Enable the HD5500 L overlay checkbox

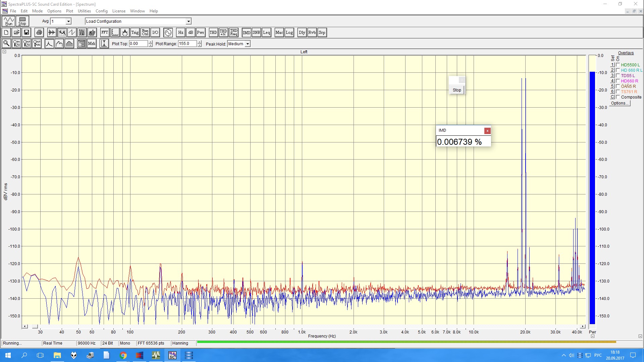coord(618,65)
